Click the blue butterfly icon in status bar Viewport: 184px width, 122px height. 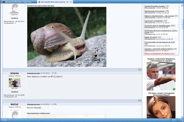coord(177,120)
